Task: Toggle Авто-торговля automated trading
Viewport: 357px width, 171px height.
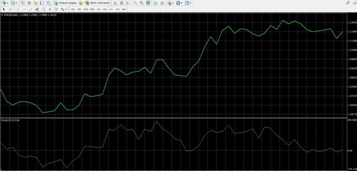Action: 97,3
